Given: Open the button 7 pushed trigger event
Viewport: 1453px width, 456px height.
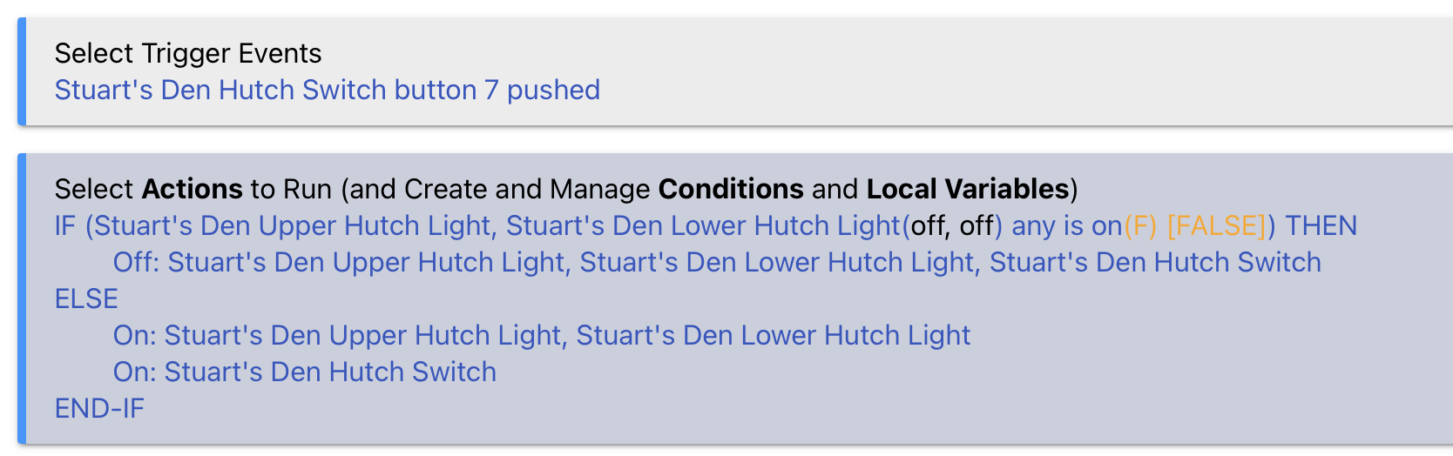Looking at the screenshot, I should (327, 90).
